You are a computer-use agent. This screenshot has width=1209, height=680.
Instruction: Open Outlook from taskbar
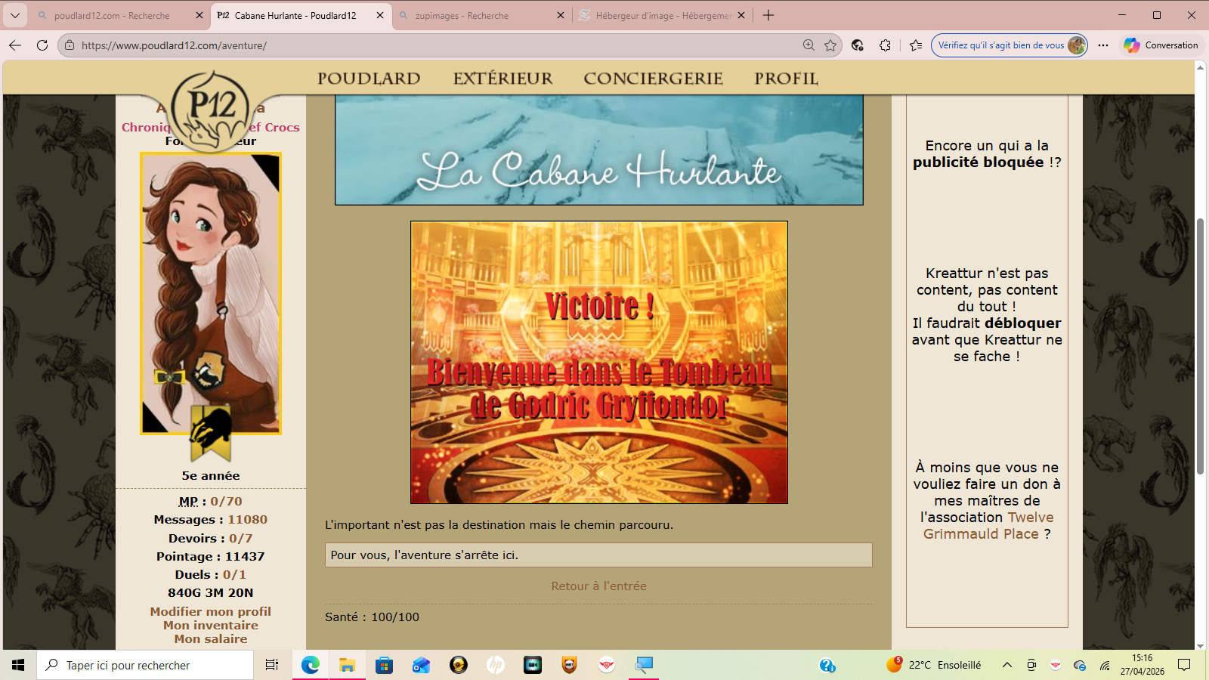click(x=421, y=665)
